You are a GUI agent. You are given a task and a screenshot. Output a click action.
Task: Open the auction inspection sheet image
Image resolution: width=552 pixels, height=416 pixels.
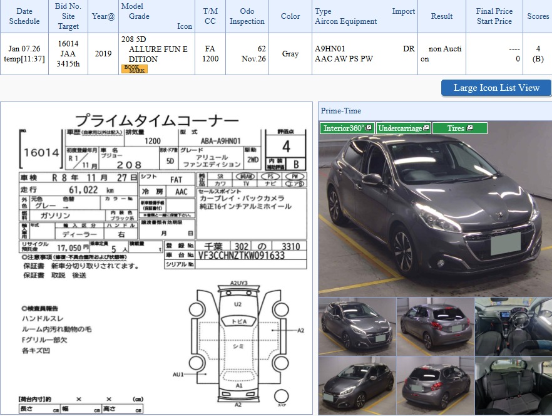coord(156,258)
